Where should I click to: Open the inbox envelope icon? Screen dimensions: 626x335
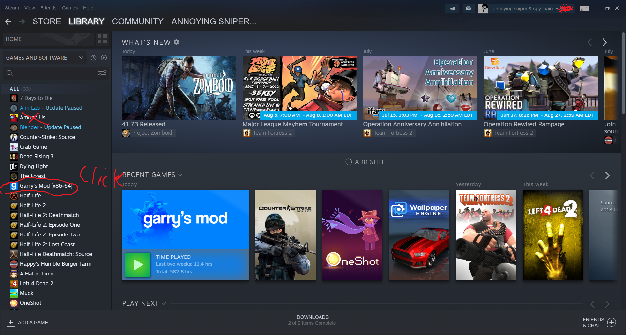pyautogui.click(x=469, y=9)
